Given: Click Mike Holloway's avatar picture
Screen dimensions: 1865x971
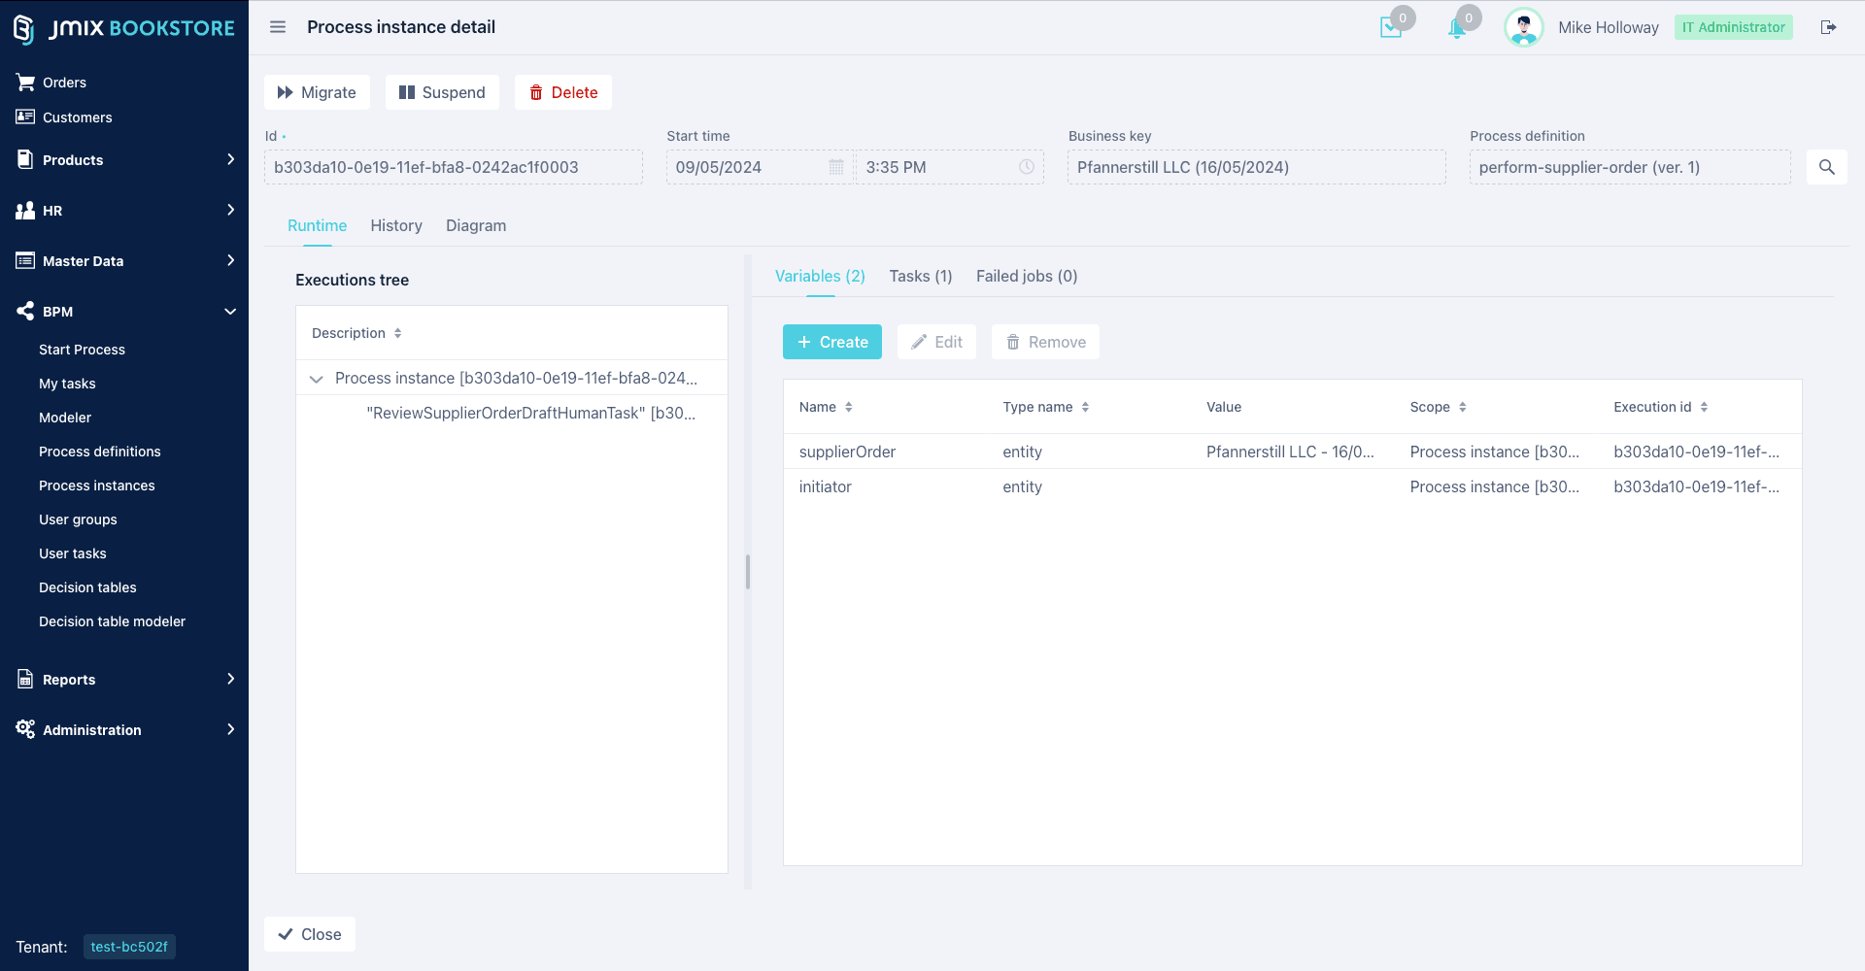Looking at the screenshot, I should tap(1523, 27).
